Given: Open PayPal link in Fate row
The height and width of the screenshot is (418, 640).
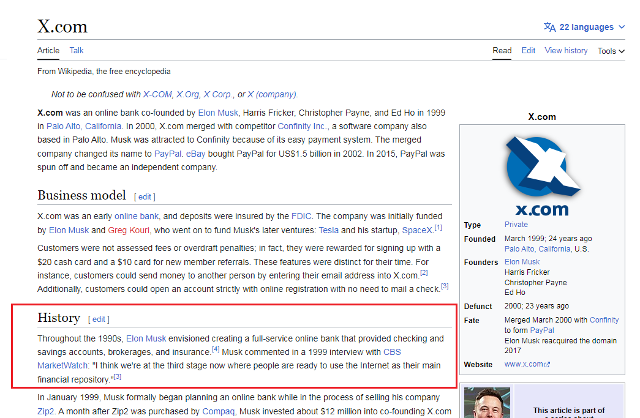Looking at the screenshot, I should 542,330.
